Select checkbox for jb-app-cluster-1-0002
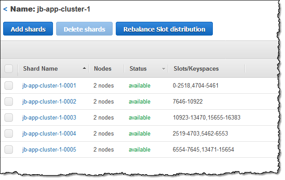This screenshot has width=285, height=180. point(9,102)
